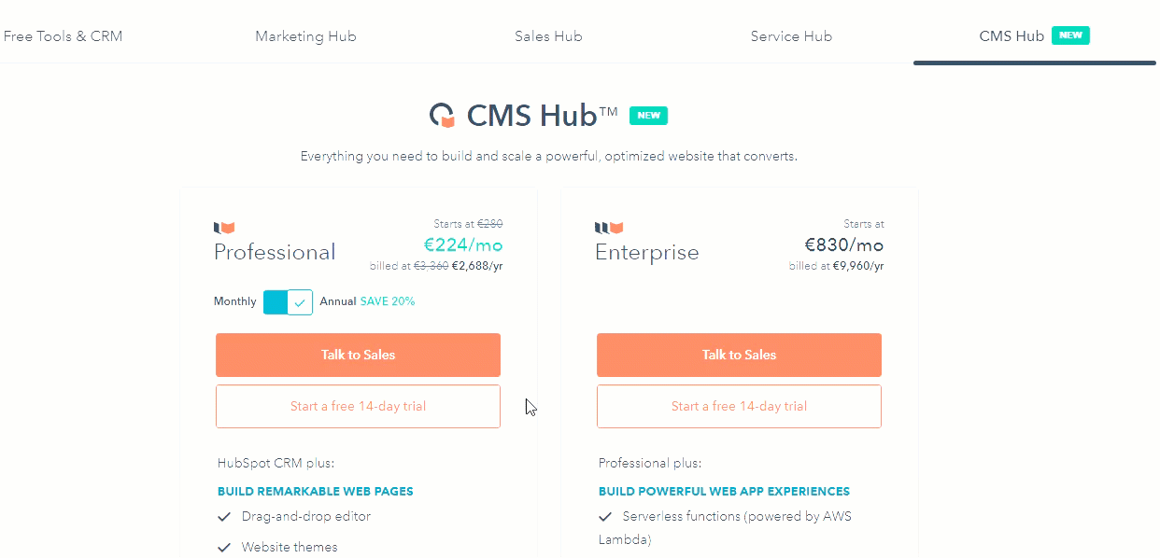Click the checkmark beside Serverless functions
The image size is (1160, 558).
coord(606,515)
